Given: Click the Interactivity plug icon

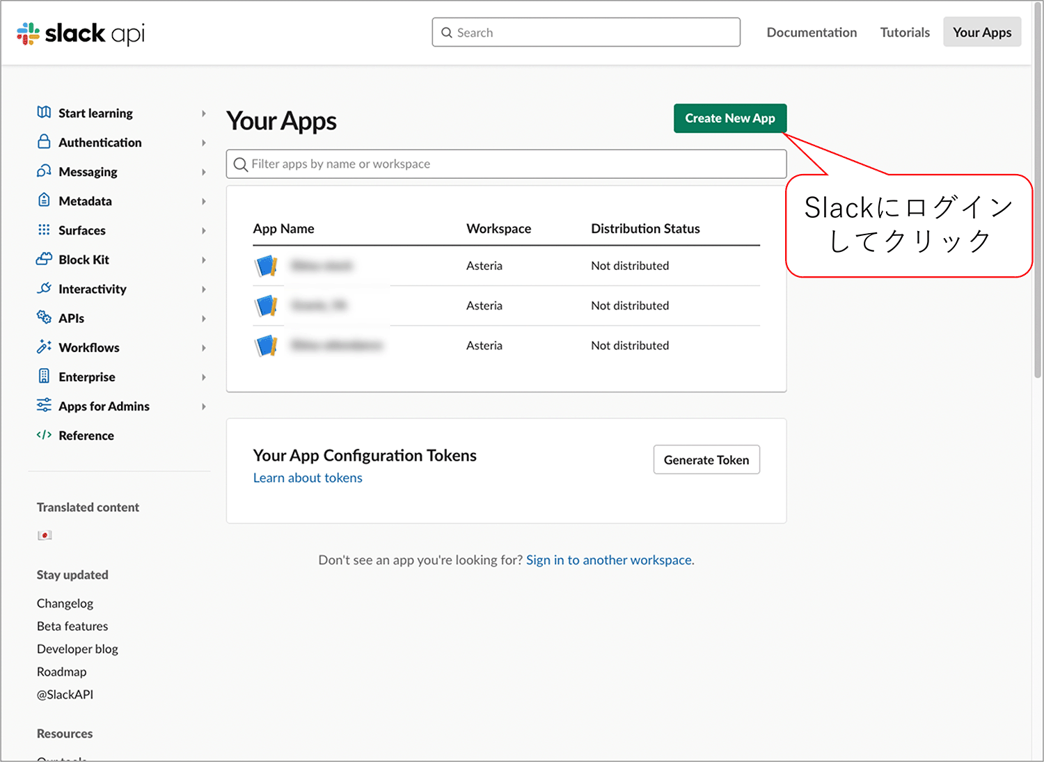Looking at the screenshot, I should tap(44, 287).
